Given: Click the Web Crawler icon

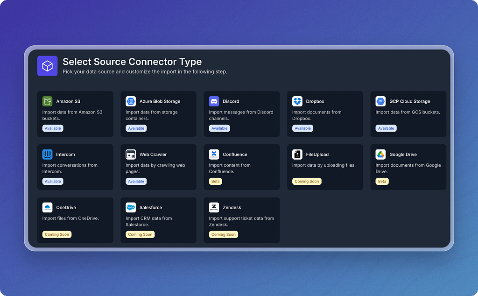Looking at the screenshot, I should coord(131,154).
